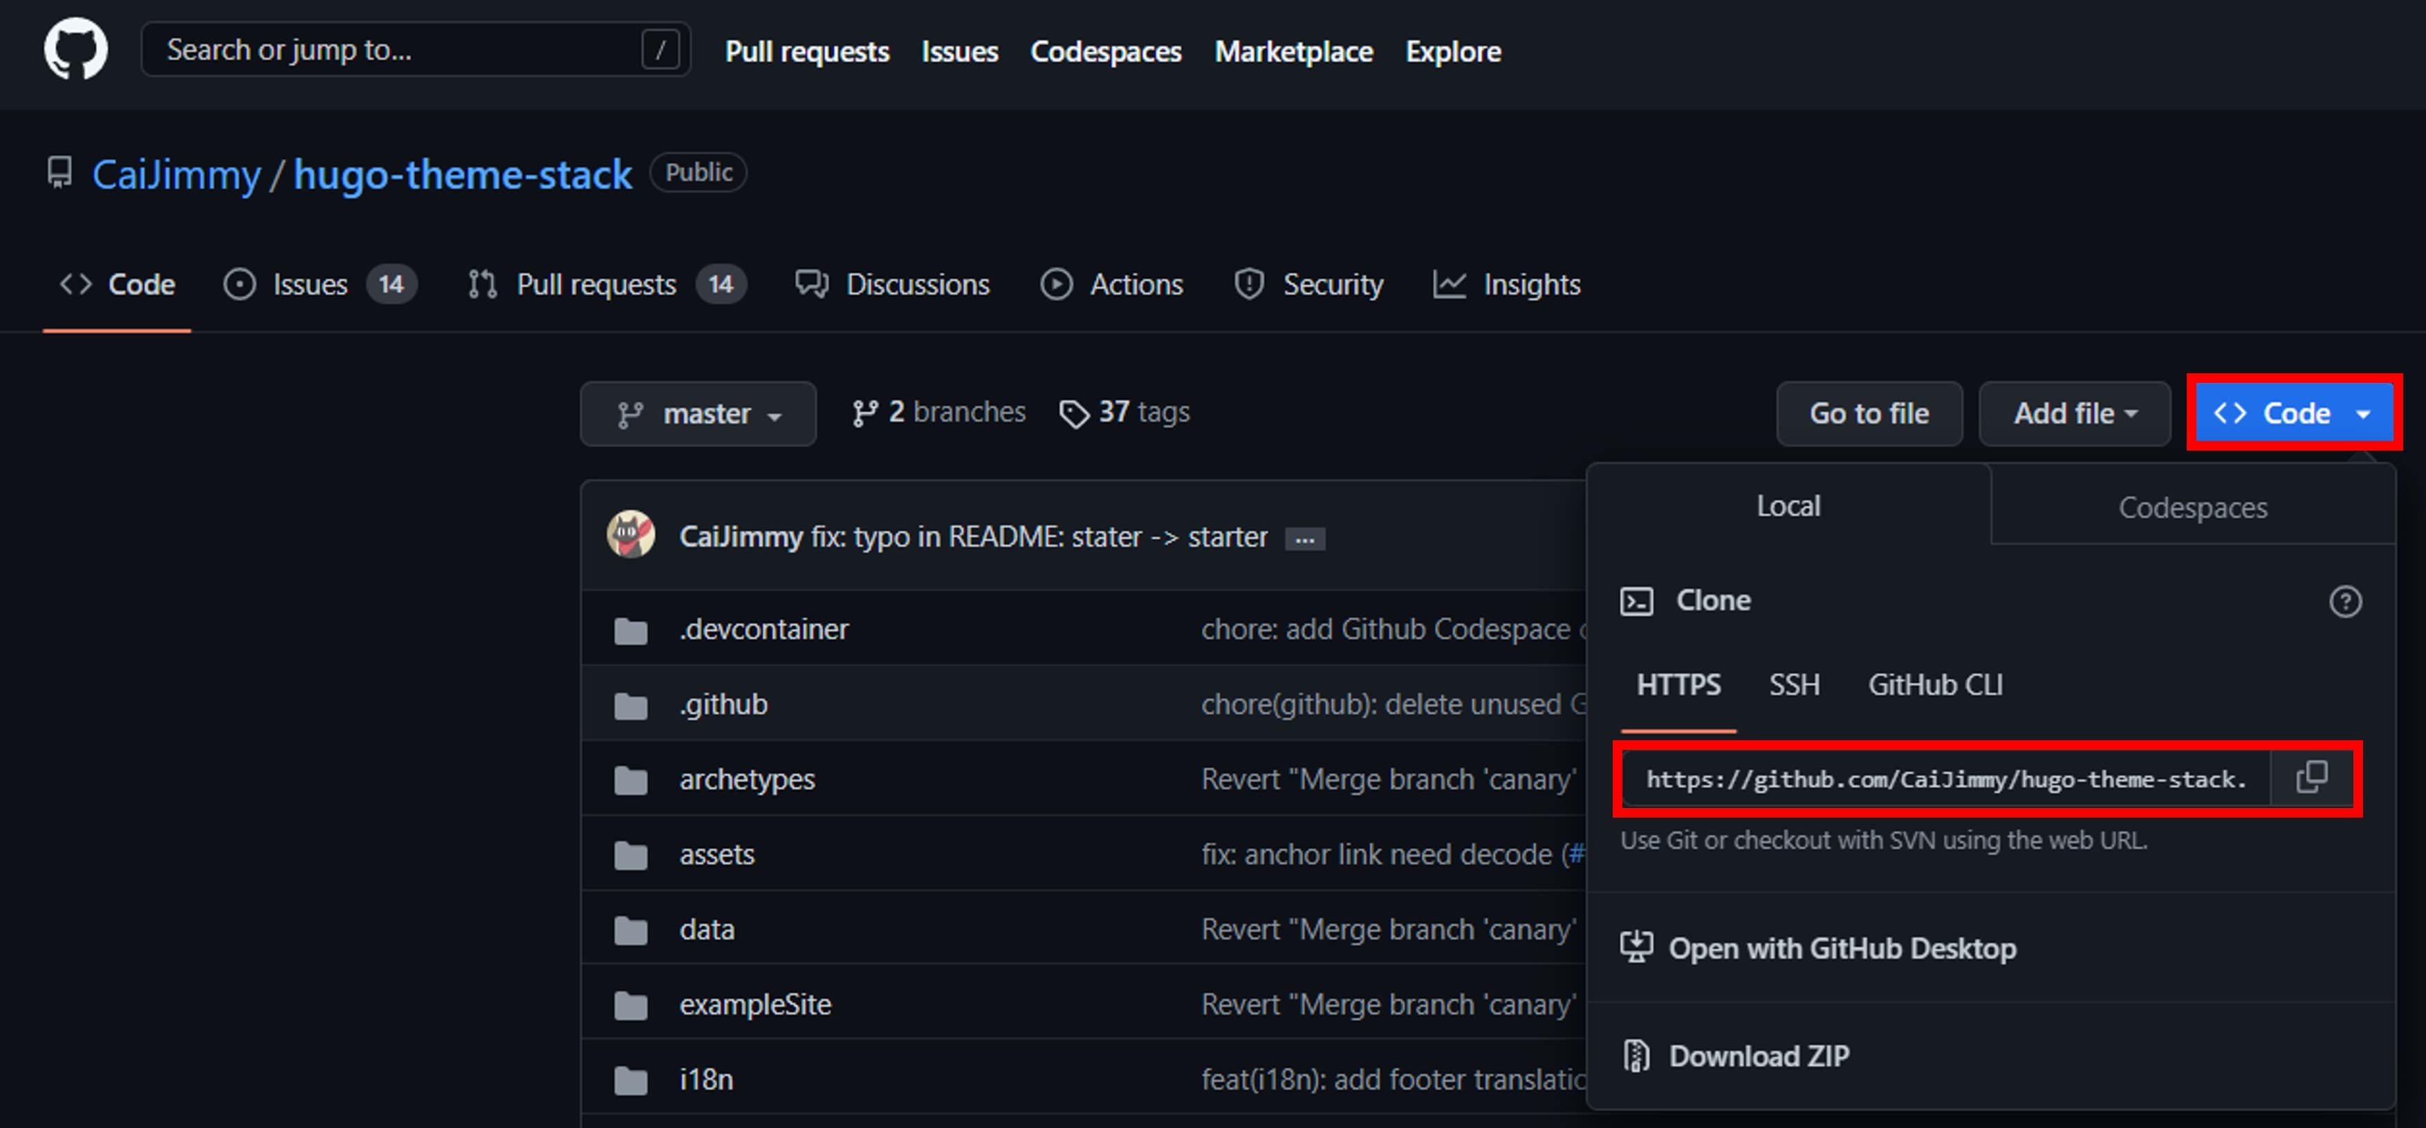Switch to the Local tab
Viewport: 2426px width, 1128px height.
click(x=1788, y=506)
